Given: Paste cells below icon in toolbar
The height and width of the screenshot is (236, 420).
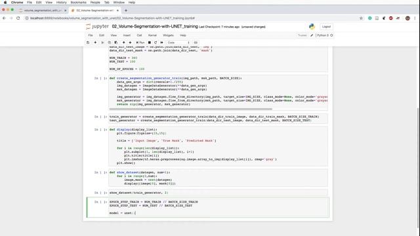Looking at the screenshot, I should pos(116,43).
